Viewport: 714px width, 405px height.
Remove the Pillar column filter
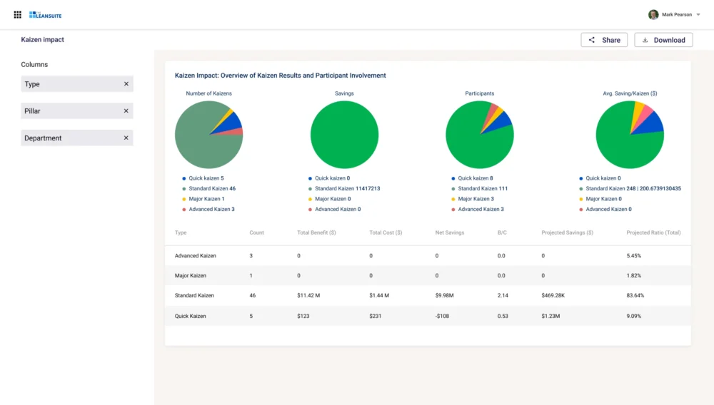tap(126, 111)
